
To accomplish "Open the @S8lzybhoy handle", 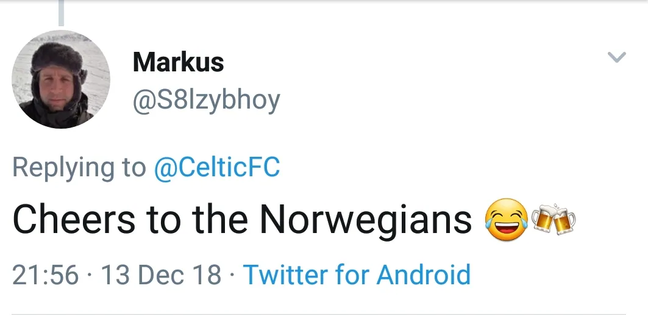I will [206, 99].
